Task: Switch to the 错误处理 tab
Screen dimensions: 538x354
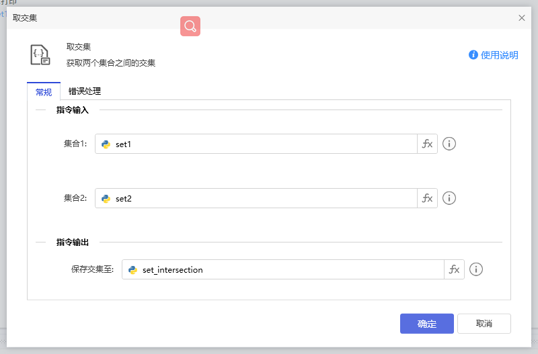Action: [85, 91]
